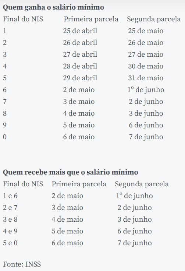Select the '30 de maio' date cell

(146, 66)
